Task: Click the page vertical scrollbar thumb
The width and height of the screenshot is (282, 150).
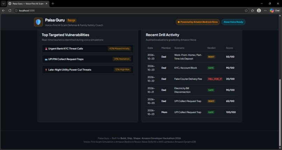Action: coord(280,113)
